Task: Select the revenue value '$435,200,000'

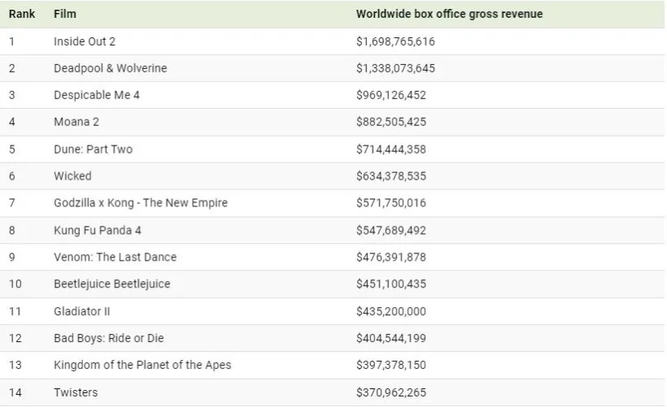Action: (391, 312)
